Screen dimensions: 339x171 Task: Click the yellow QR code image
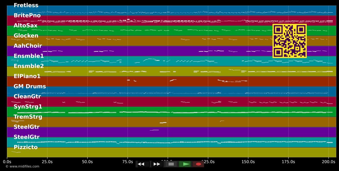pos(290,41)
